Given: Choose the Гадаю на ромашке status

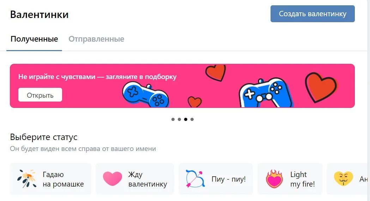Looking at the screenshot, I should click(x=50, y=179).
